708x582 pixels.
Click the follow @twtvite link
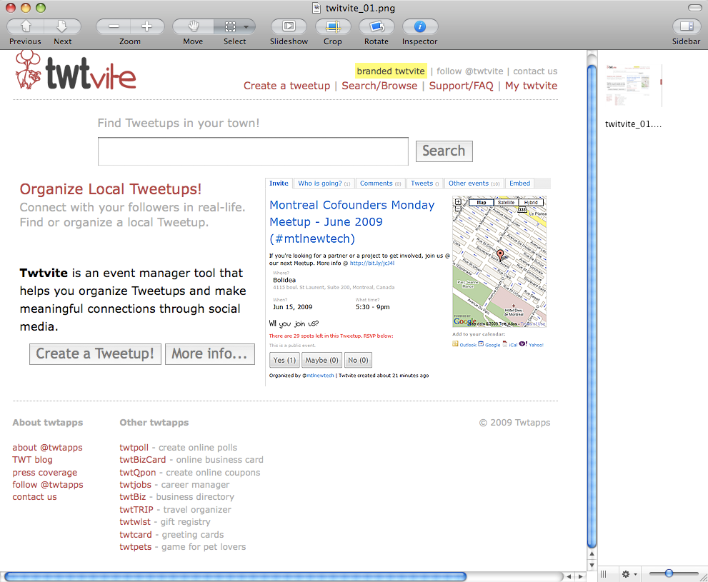(469, 71)
